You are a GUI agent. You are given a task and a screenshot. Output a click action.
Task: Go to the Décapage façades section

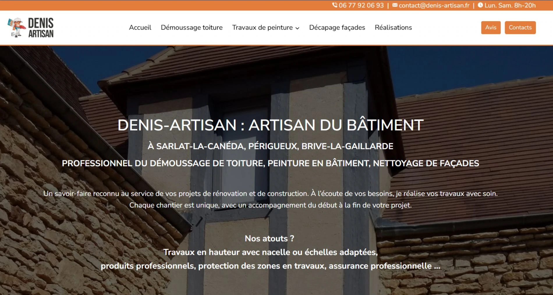coord(337,28)
